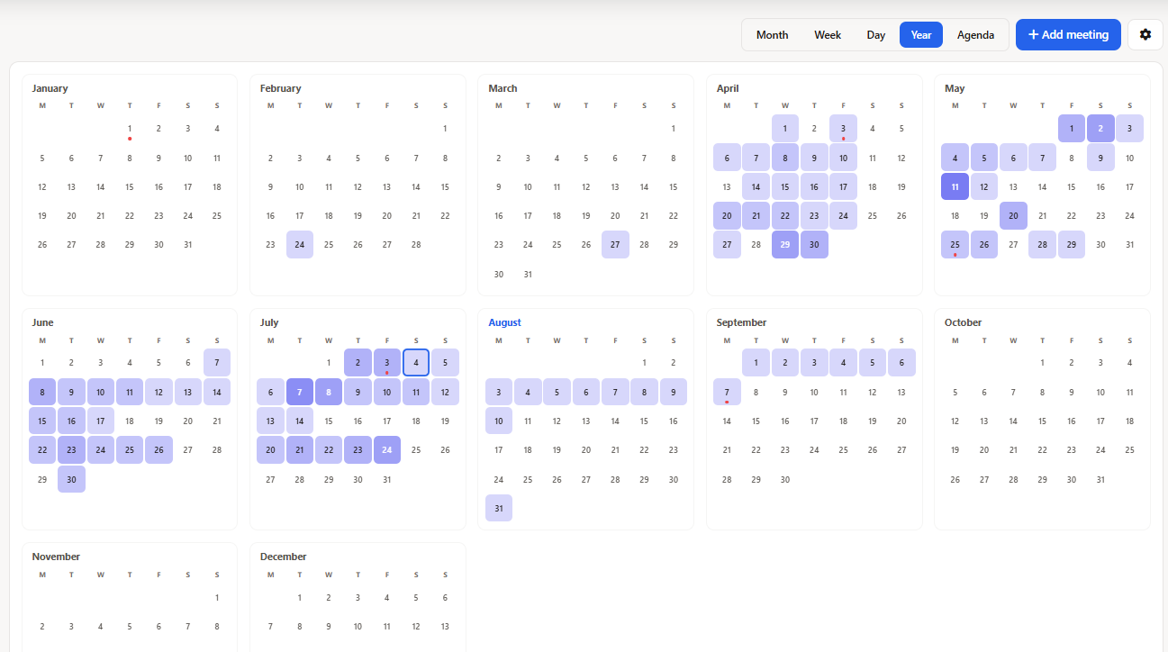The width and height of the screenshot is (1168, 652).
Task: Select March 27 highlighted day
Action: pyautogui.click(x=615, y=245)
